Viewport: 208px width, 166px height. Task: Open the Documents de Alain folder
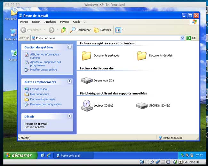click(x=142, y=56)
